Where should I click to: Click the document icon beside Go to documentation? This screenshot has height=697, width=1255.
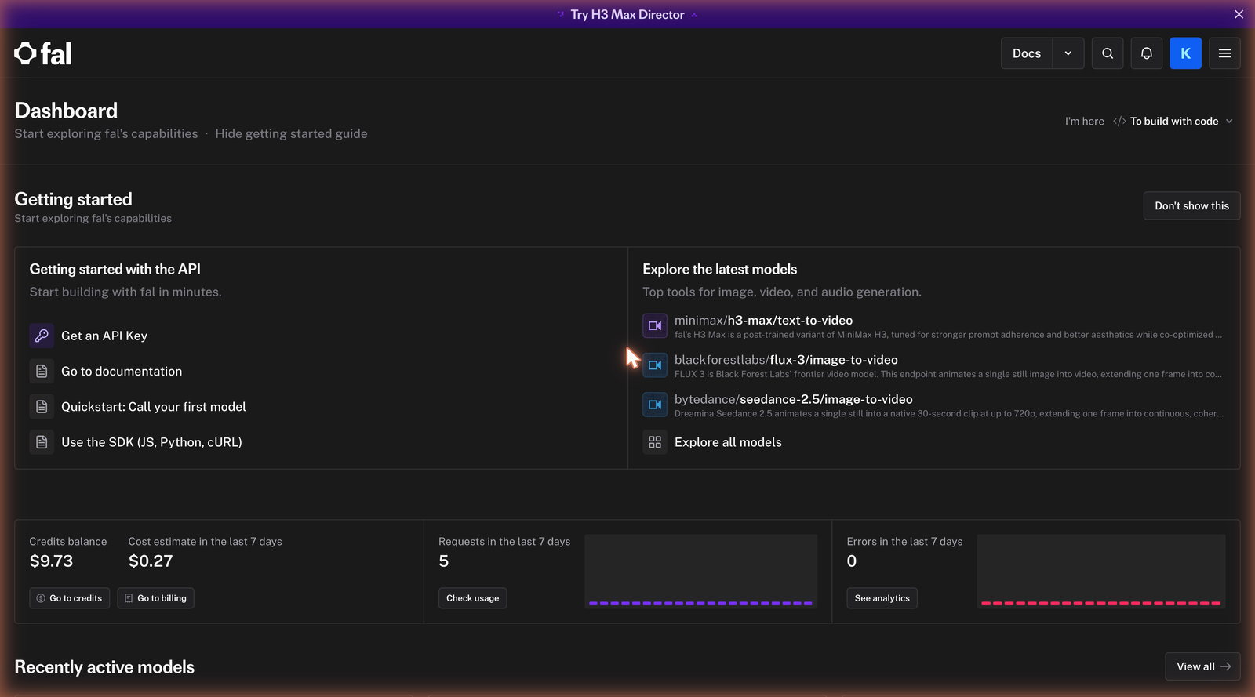tap(42, 371)
